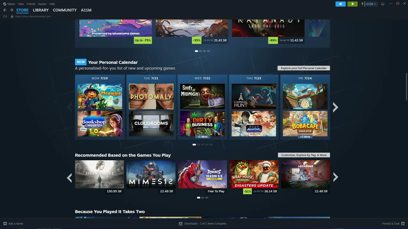Show previous recommended games
The height and width of the screenshot is (229, 408).
(x=69, y=177)
